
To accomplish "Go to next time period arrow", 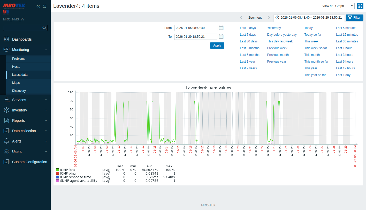I will click(269, 18).
